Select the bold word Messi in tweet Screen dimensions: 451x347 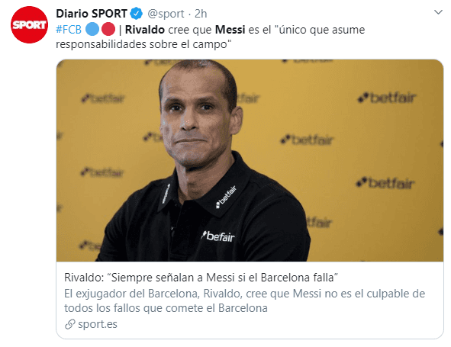coord(230,30)
